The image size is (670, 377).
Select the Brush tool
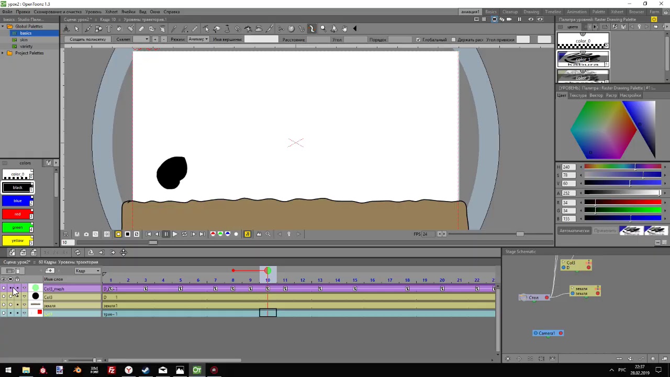(x=88, y=29)
